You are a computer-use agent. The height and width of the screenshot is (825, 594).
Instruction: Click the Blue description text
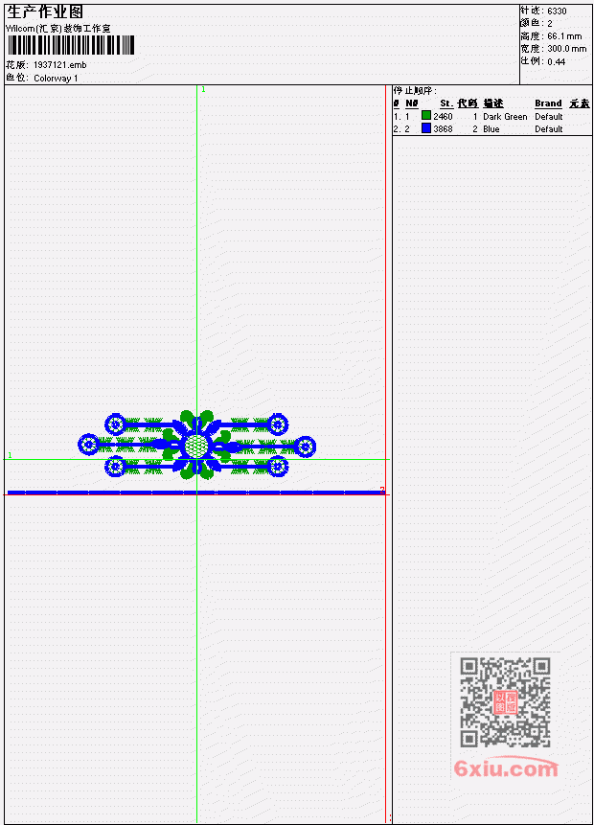[x=491, y=129]
